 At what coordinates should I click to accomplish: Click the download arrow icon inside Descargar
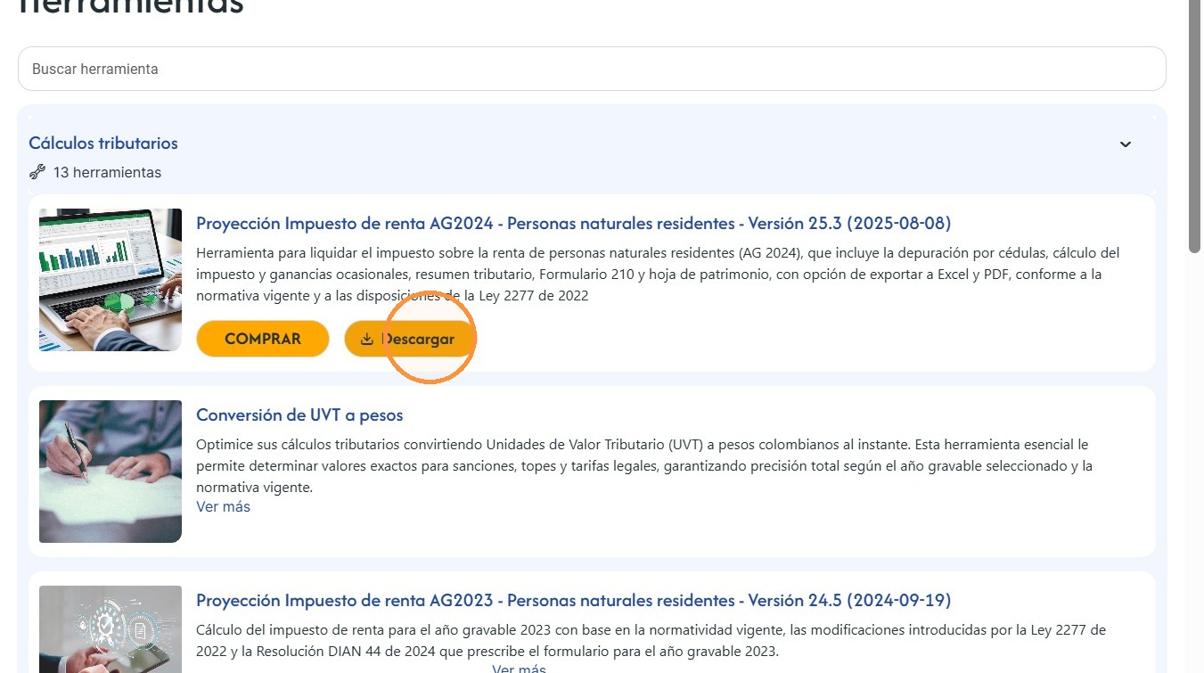(366, 339)
